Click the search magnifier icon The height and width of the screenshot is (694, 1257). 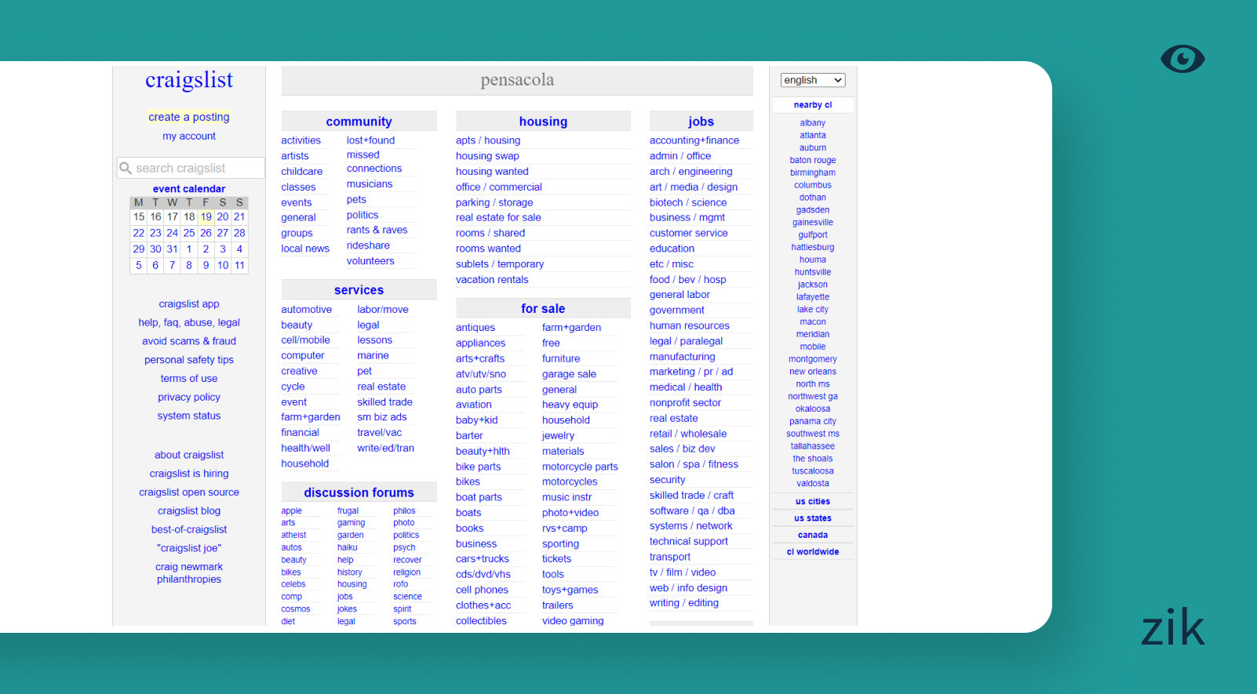pyautogui.click(x=126, y=168)
